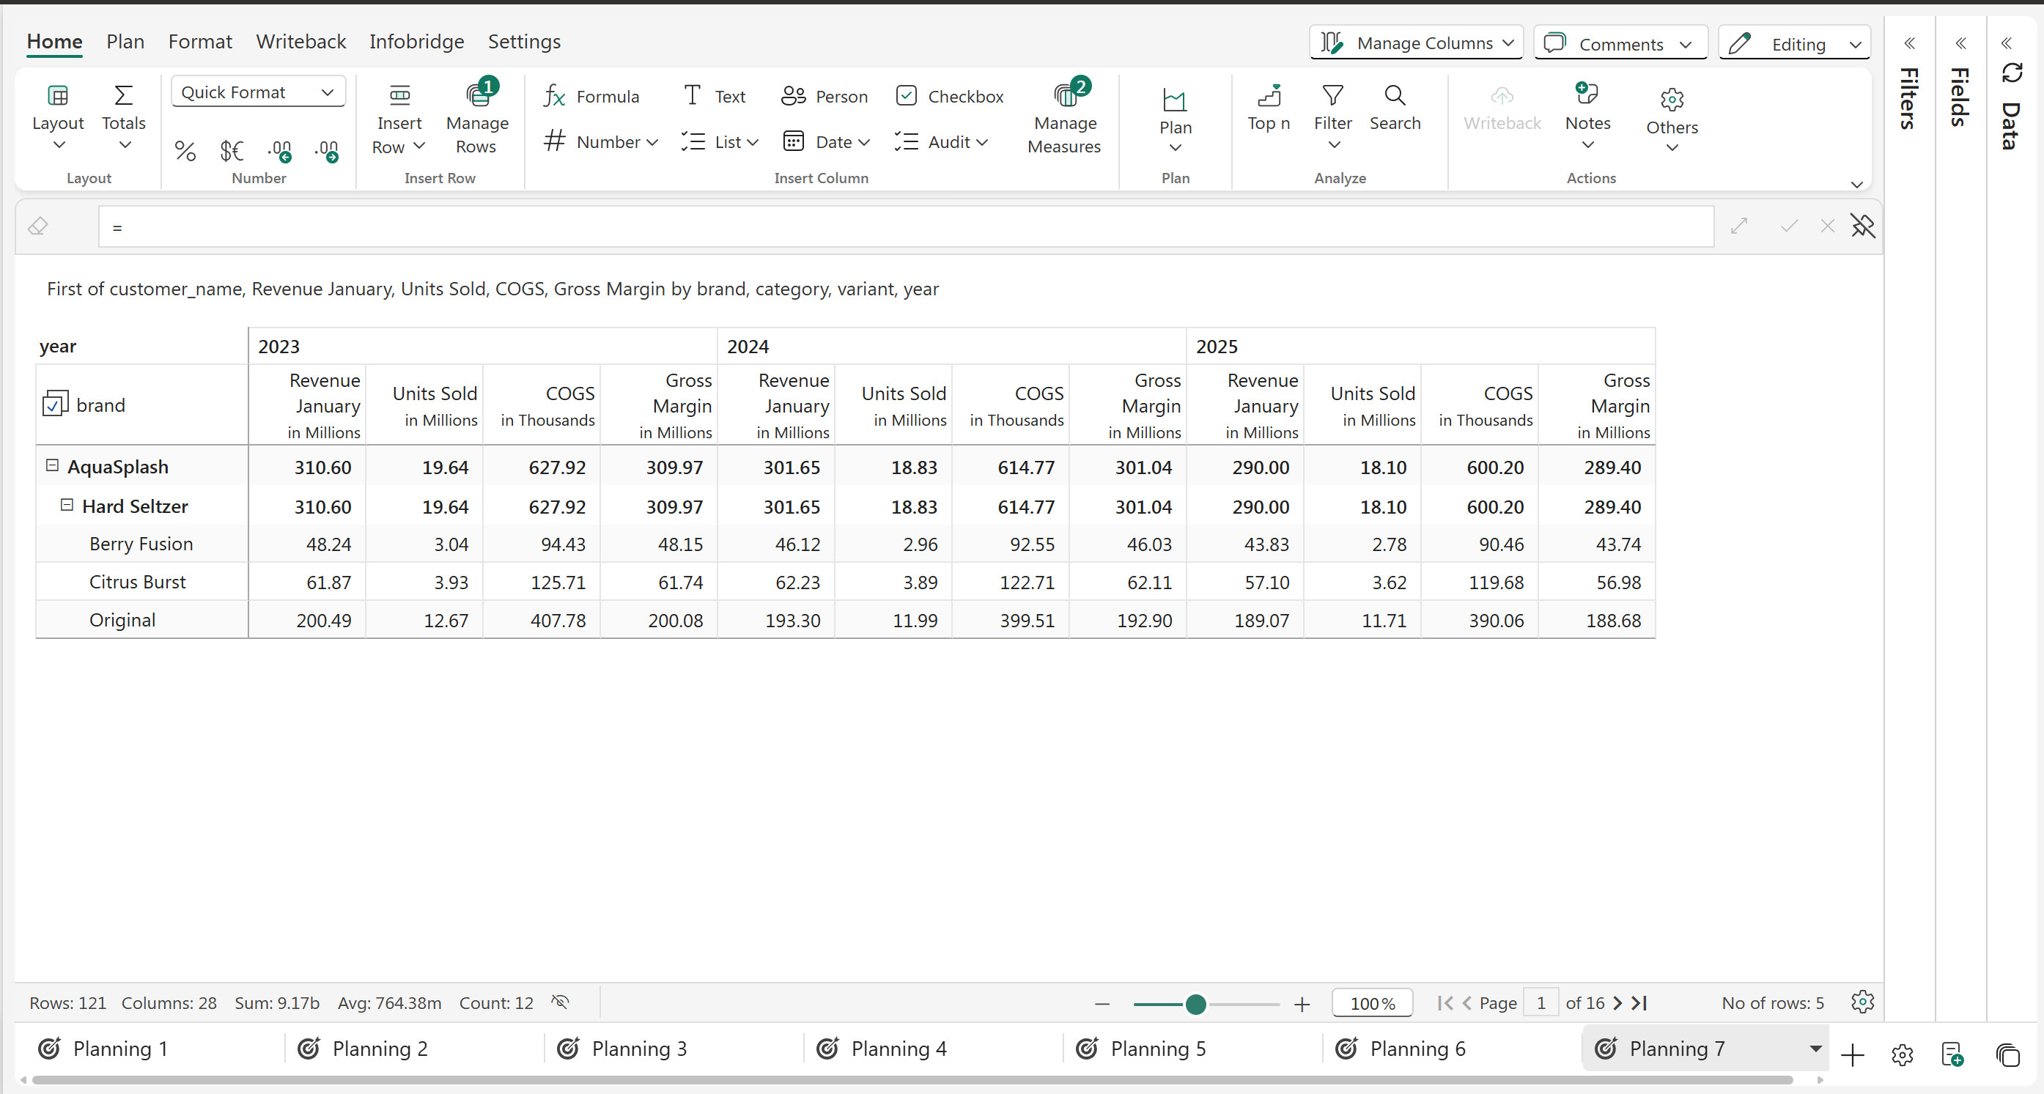Click the unpin formula bar icon
The width and height of the screenshot is (2044, 1094).
pyautogui.click(x=1862, y=226)
